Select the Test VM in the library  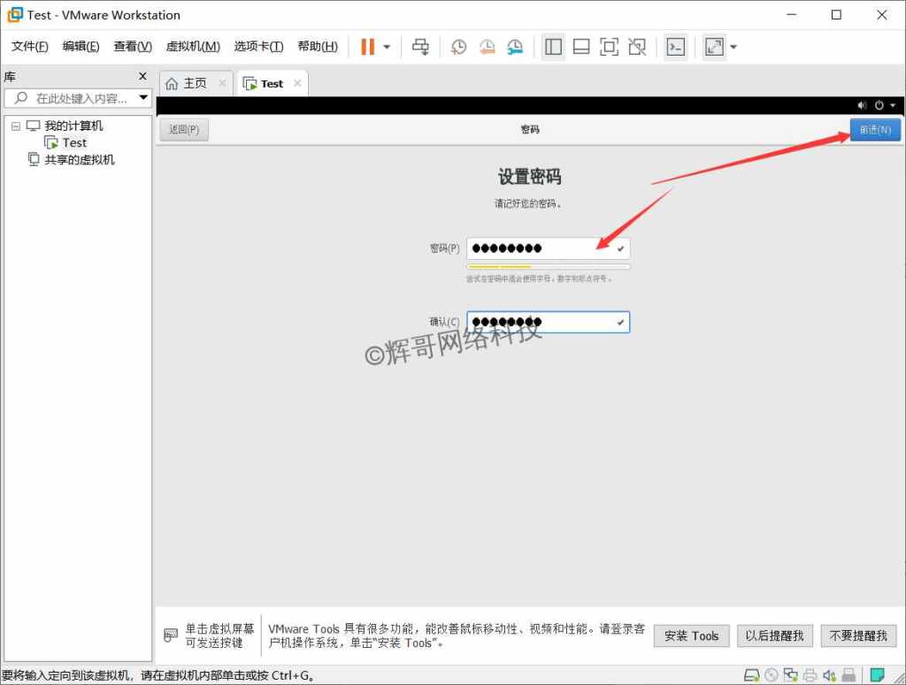(x=74, y=142)
